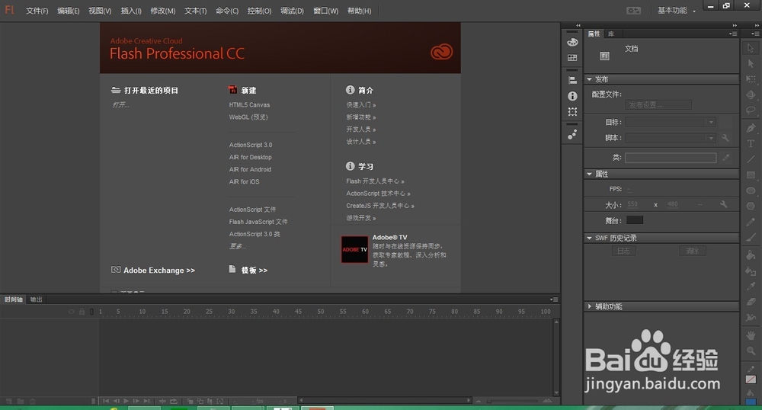762x410 pixels.
Task: Create new ActionScript 3.0 document
Action: [x=251, y=145]
